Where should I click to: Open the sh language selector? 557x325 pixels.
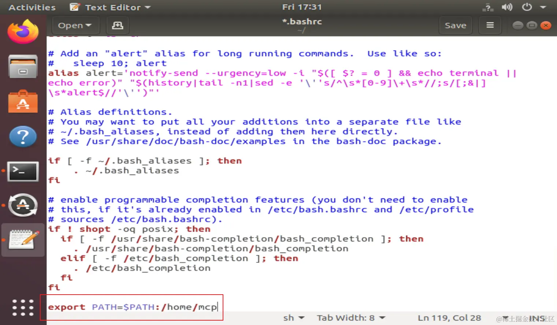(294, 318)
